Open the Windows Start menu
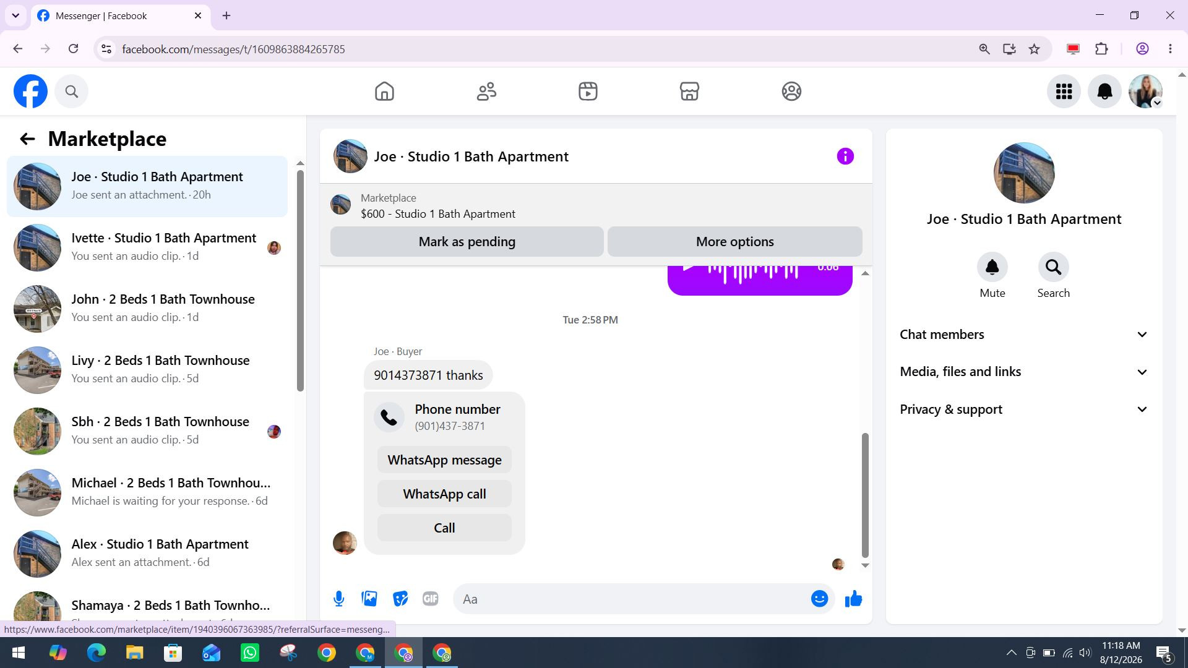 [x=19, y=653]
